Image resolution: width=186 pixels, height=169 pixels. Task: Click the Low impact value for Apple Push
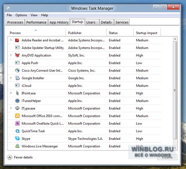139,63
